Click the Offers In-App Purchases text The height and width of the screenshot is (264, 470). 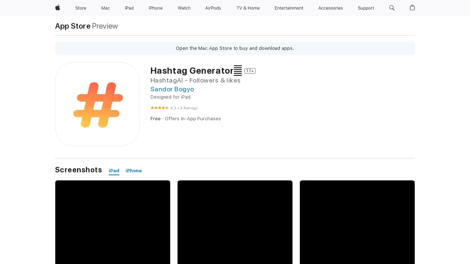point(193,119)
